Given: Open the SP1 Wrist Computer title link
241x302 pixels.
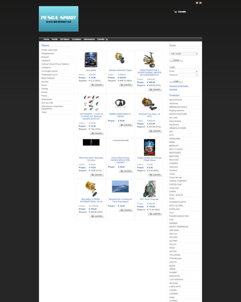Looking at the screenshot, I should (x=149, y=199).
